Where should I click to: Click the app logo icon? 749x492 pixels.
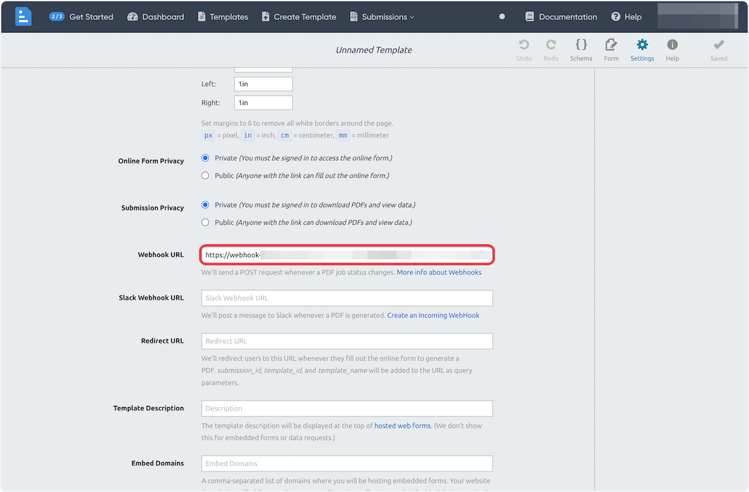click(x=23, y=17)
